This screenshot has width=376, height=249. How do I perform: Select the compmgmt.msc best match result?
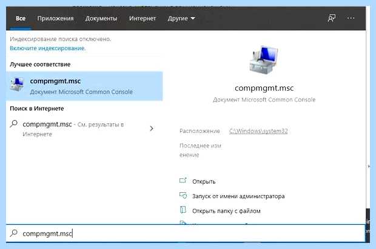click(84, 86)
